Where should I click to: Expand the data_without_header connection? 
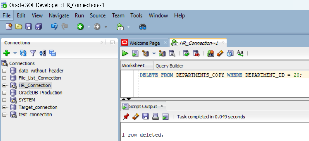pos(4,71)
